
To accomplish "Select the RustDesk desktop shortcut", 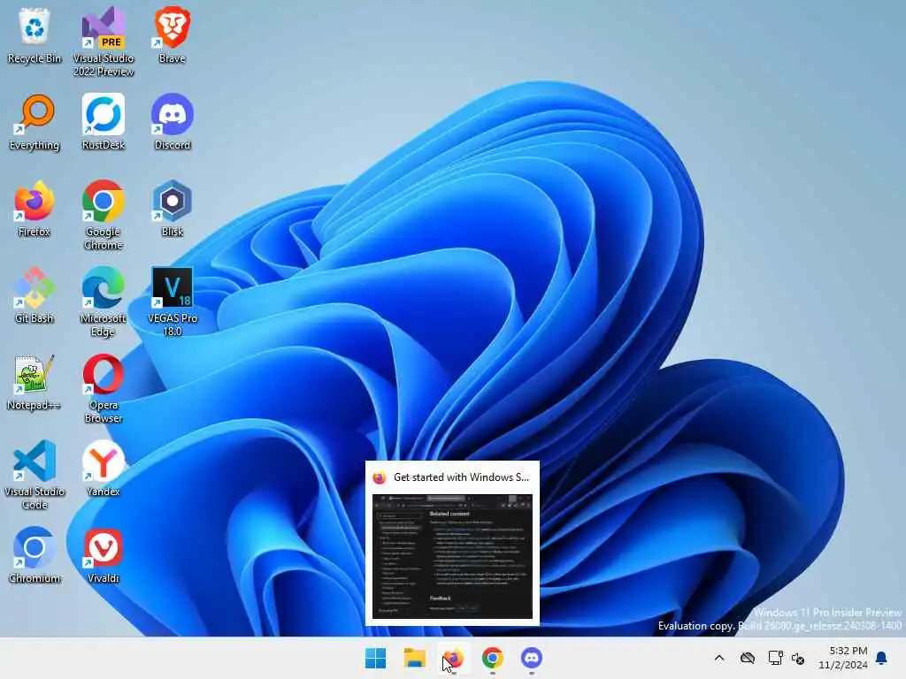I will click(104, 122).
